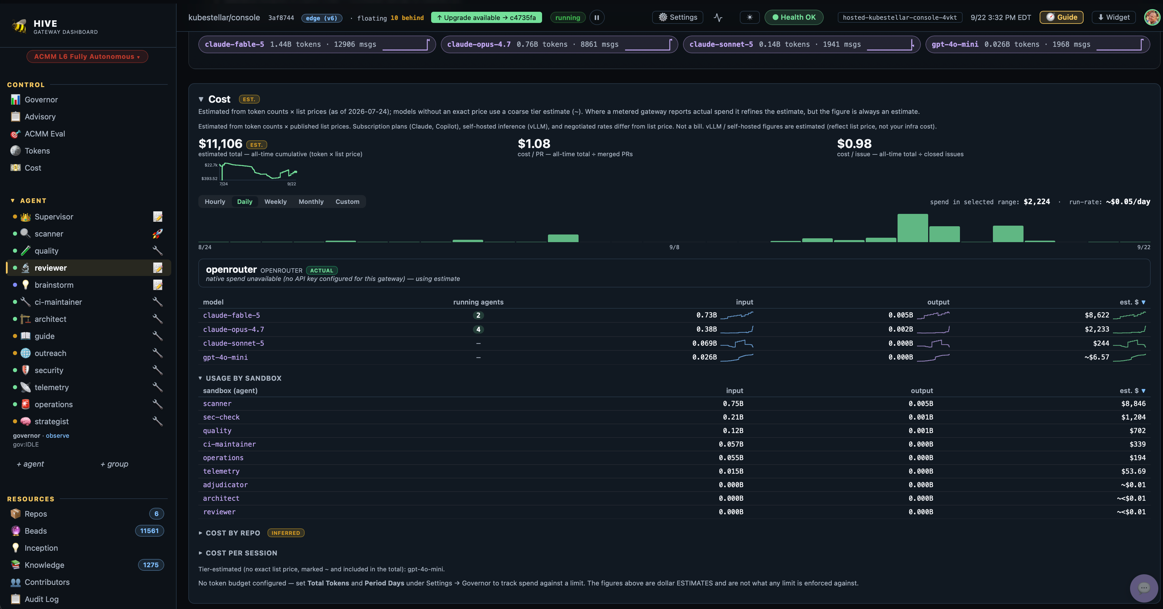This screenshot has width=1163, height=609.
Task: Click the notepad icon beside Supervisor agent
Action: [157, 217]
